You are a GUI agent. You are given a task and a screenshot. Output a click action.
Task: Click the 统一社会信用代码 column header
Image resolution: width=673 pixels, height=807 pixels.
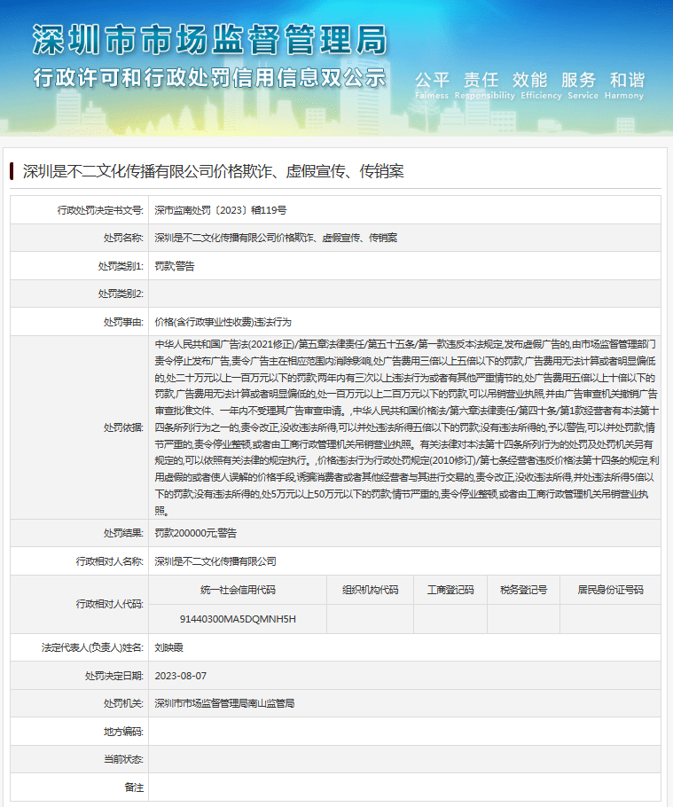coord(238,590)
